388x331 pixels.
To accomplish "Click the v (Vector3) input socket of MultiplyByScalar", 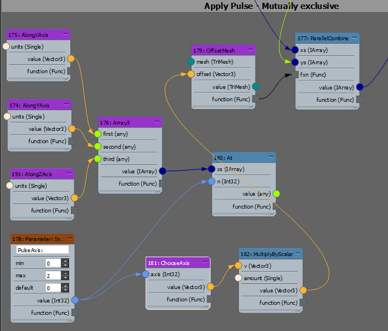I will coord(238,266).
